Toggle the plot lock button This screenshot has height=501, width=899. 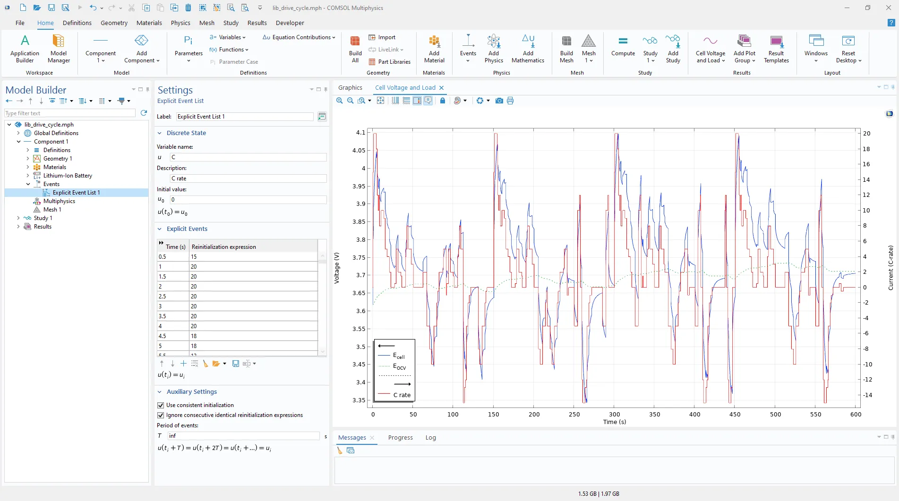[443, 101]
